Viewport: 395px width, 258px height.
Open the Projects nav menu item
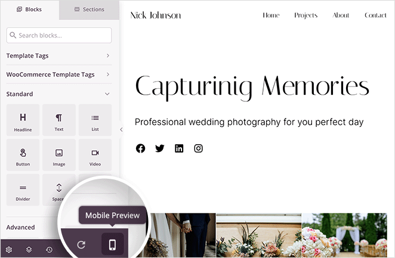[305, 15]
